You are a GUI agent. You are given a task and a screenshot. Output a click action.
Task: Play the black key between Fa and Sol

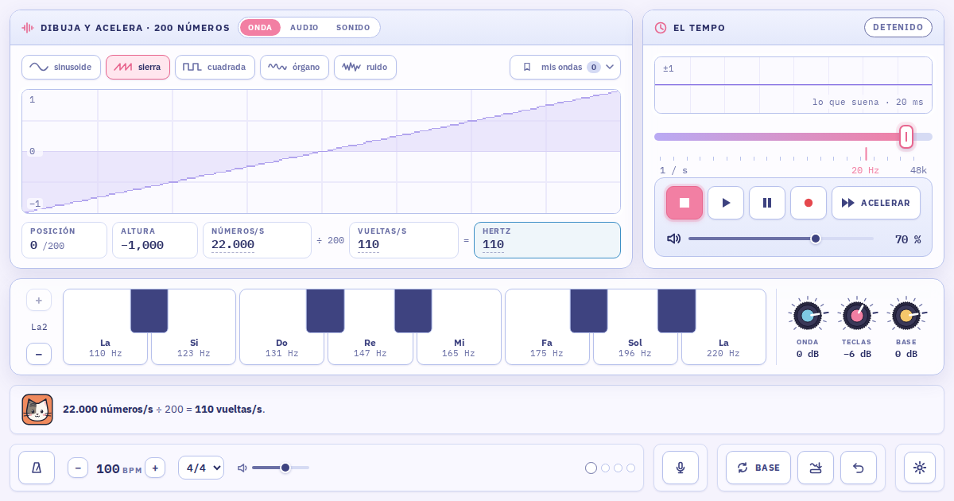[589, 310]
